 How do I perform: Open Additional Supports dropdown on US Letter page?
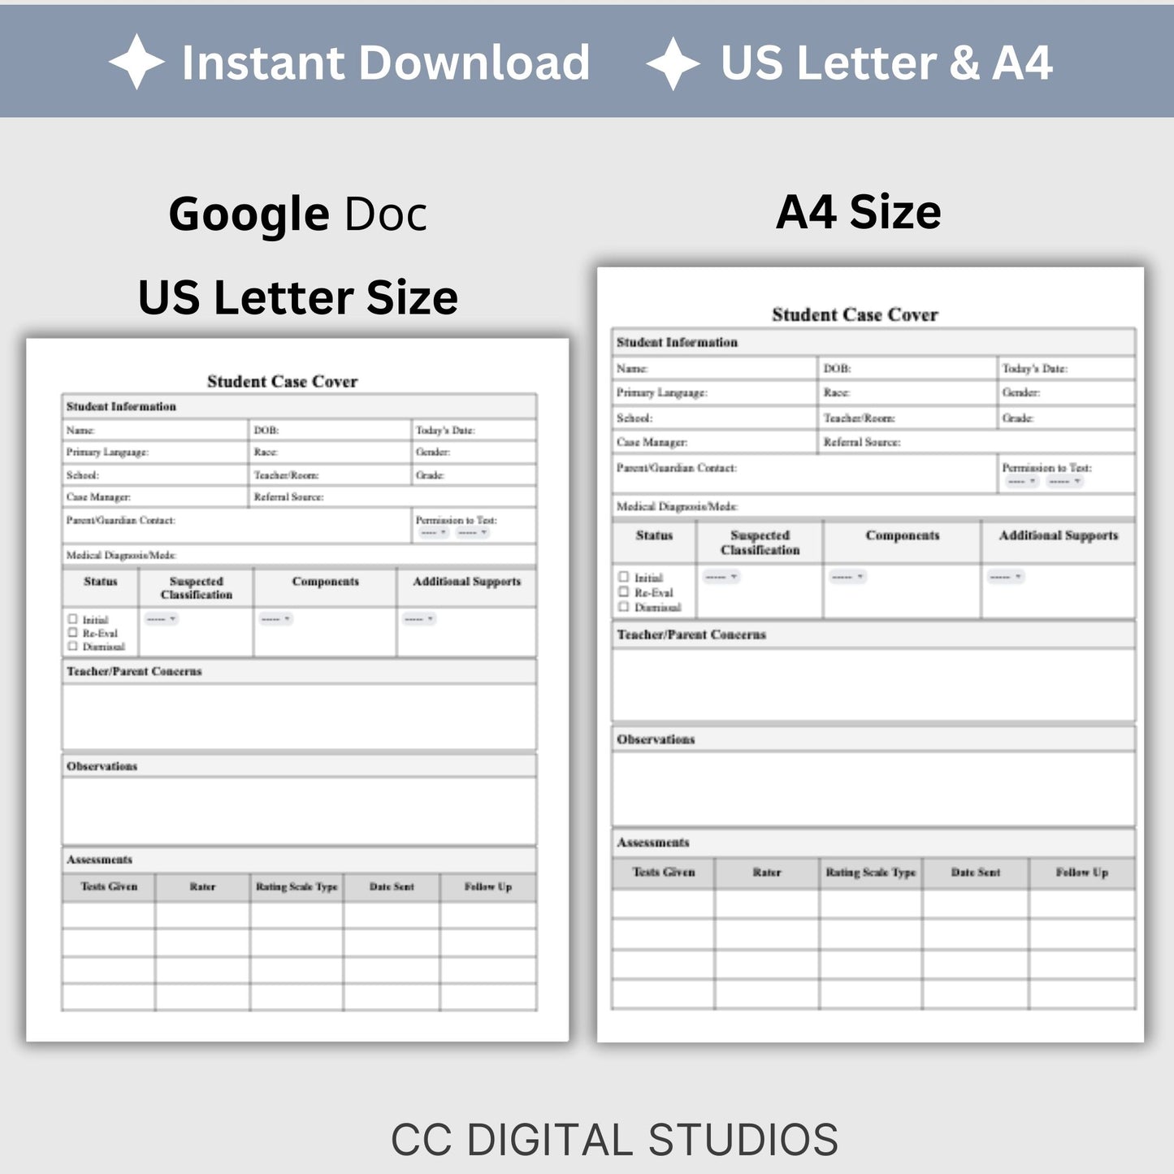click(x=419, y=619)
